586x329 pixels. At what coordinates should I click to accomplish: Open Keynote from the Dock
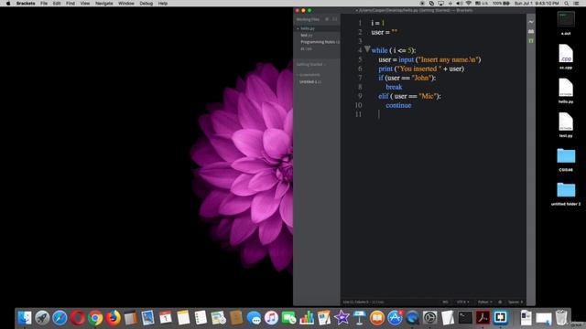pos(360,318)
